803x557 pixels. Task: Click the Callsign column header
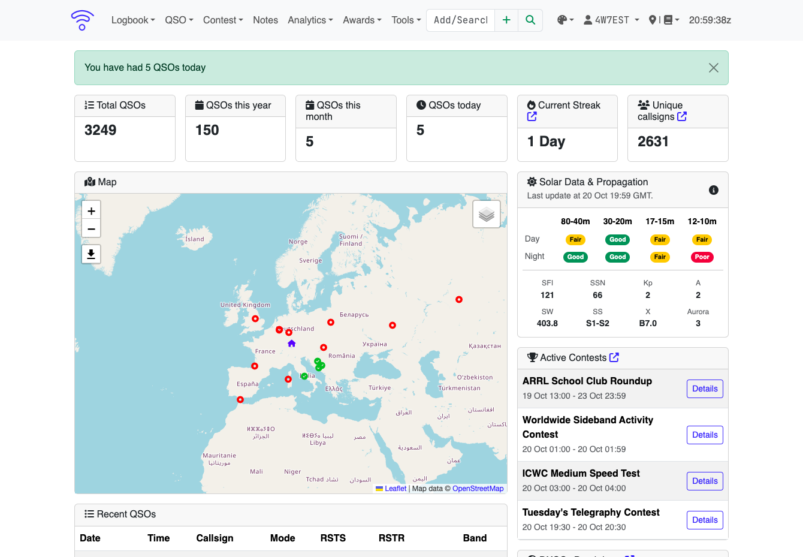click(x=215, y=538)
